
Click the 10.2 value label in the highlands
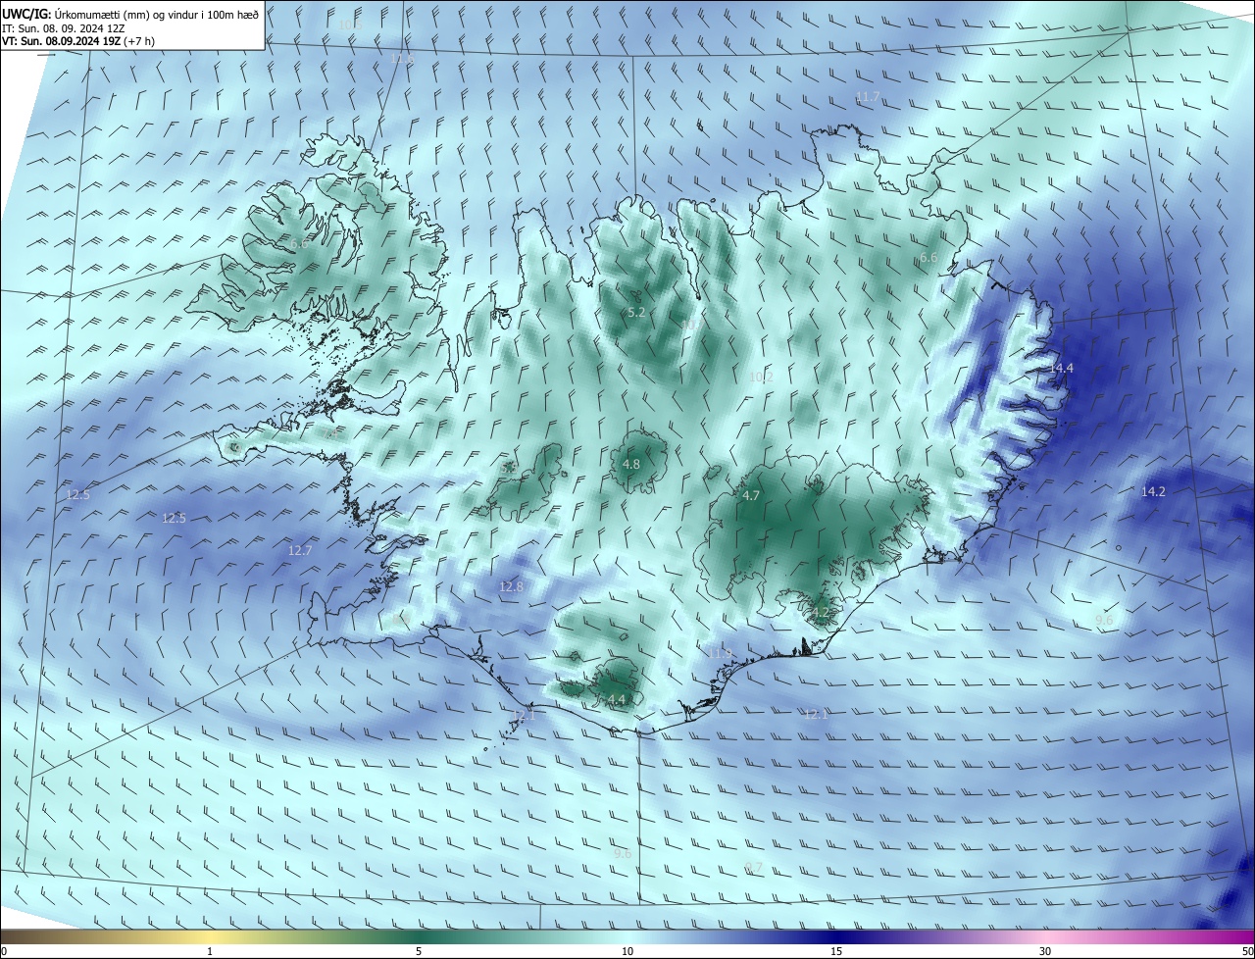coord(761,377)
